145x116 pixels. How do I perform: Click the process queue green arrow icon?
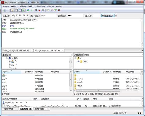(32, 10)
